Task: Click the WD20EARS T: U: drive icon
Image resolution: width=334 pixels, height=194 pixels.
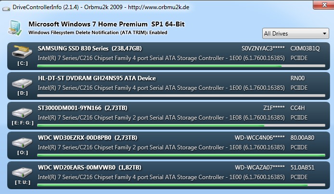Action: coord(23,172)
